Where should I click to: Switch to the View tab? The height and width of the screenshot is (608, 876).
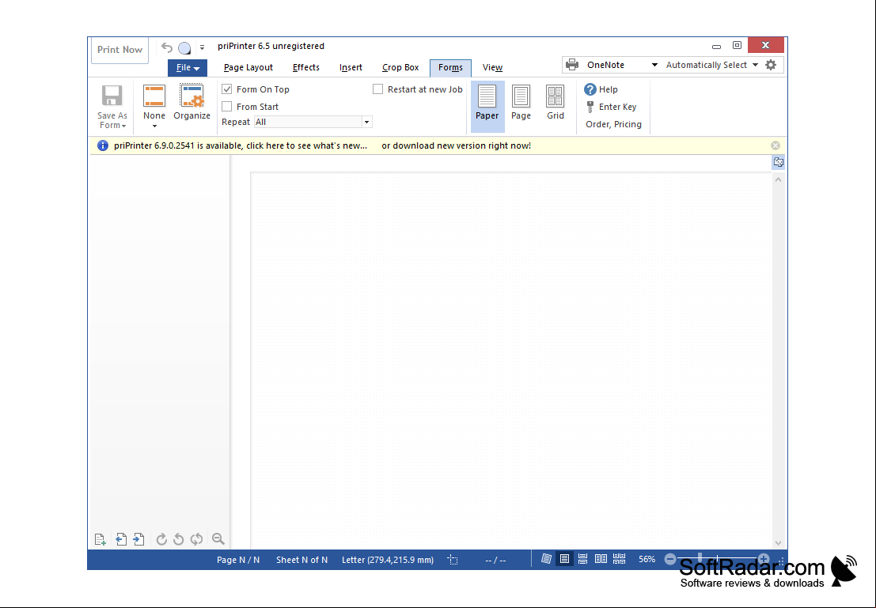[492, 67]
